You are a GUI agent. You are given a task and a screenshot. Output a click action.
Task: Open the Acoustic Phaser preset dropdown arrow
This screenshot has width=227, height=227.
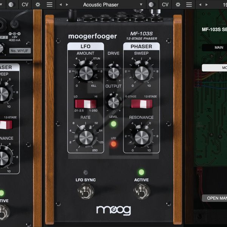point(141,5)
